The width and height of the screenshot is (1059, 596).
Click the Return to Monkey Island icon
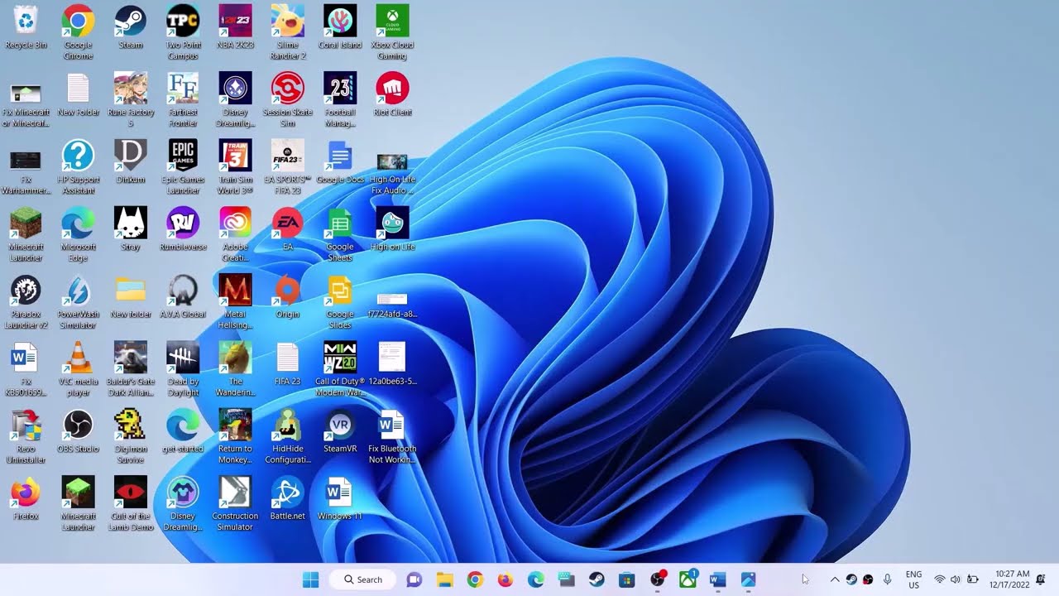pos(235,436)
